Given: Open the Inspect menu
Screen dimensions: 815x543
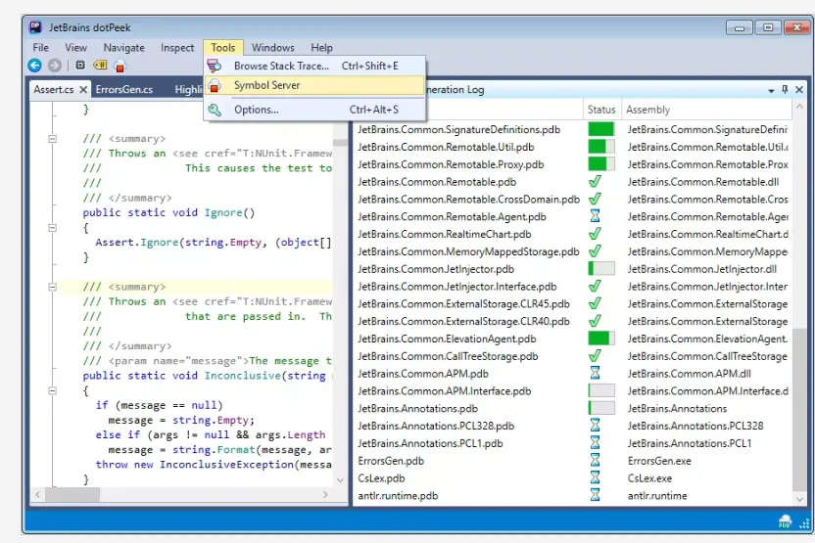Looking at the screenshot, I should [x=177, y=48].
